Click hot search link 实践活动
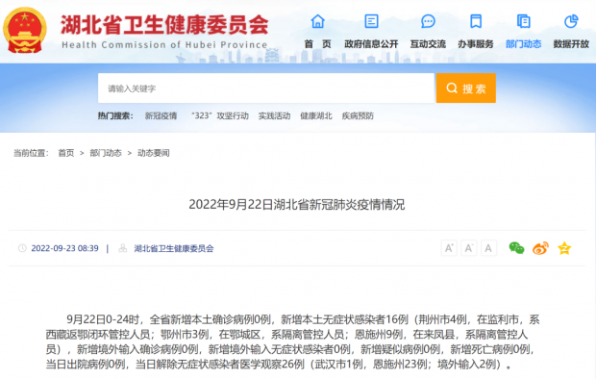 point(274,115)
